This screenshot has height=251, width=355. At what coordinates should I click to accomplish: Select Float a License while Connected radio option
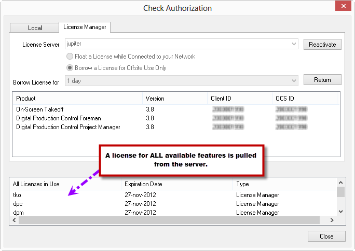[x=131, y=57]
